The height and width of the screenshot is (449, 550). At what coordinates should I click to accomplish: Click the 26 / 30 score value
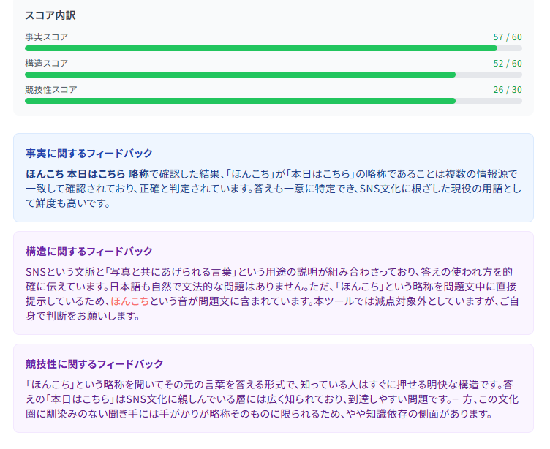click(507, 89)
